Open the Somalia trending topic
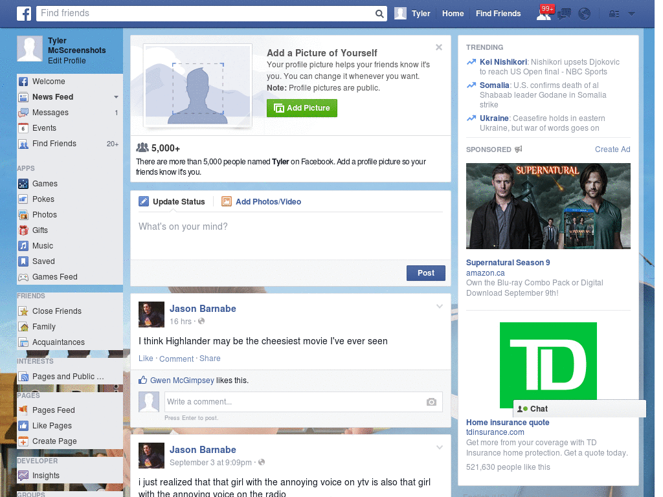The height and width of the screenshot is (497, 663). [x=494, y=85]
